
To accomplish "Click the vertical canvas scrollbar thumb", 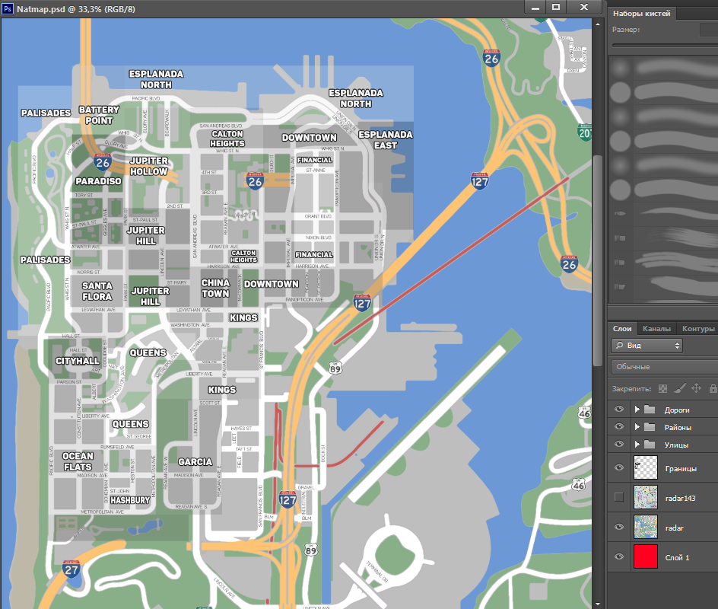I will pos(598,261).
